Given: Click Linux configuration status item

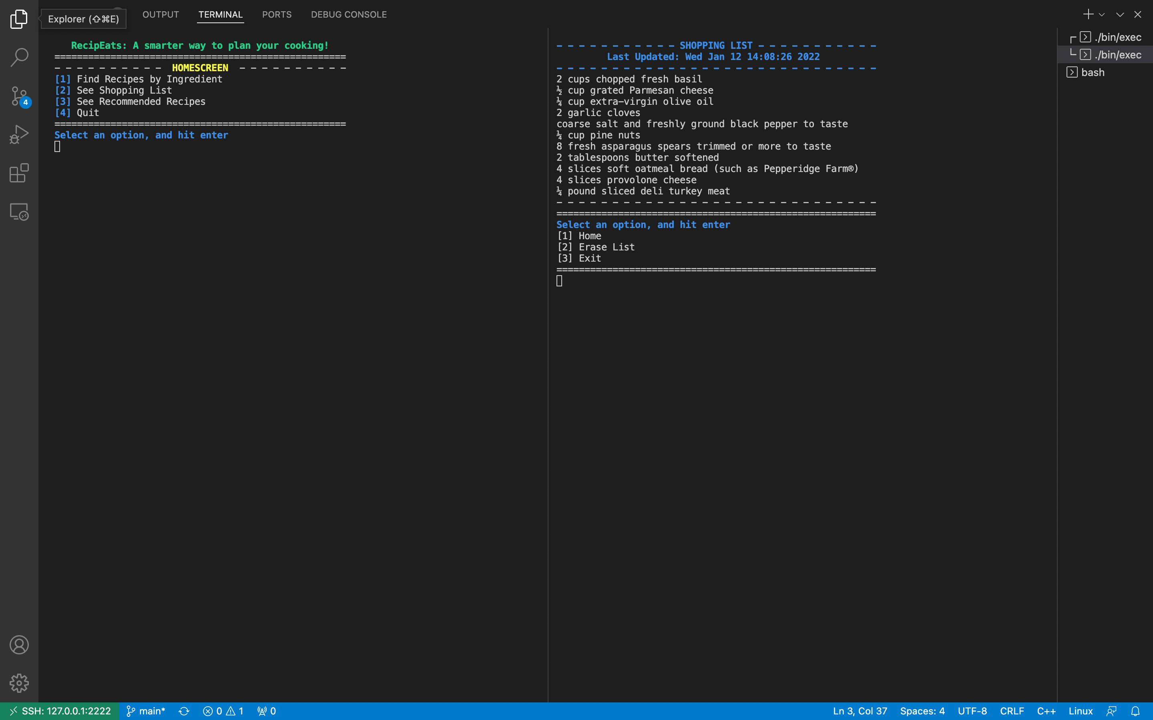Looking at the screenshot, I should pyautogui.click(x=1081, y=711).
